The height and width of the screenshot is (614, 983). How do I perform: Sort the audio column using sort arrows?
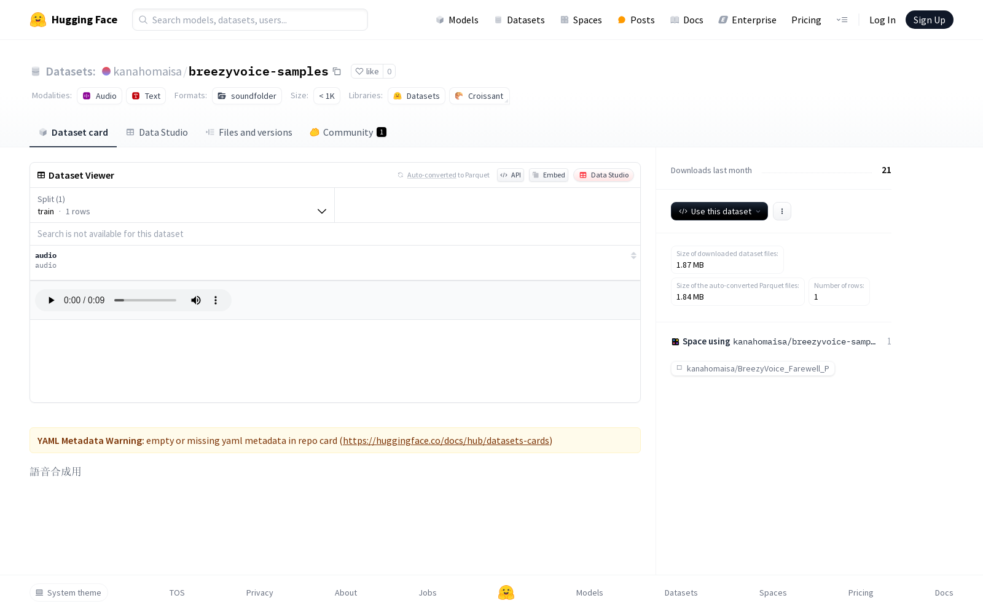point(633,255)
